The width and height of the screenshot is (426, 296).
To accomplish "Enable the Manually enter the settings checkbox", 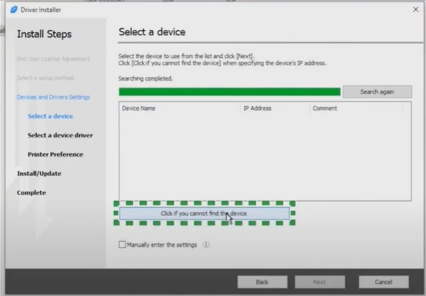I will (122, 245).
